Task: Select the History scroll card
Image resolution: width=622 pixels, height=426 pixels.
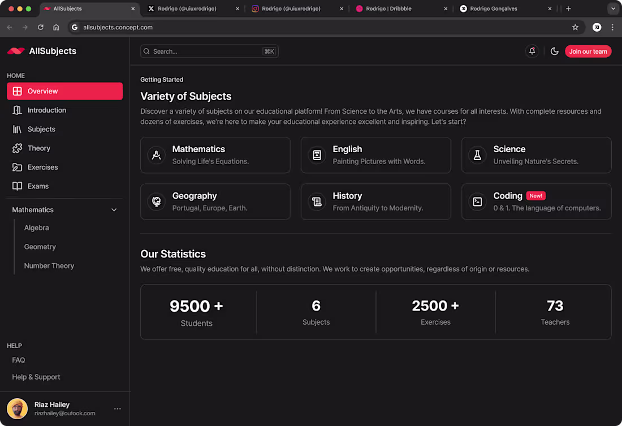Action: pyautogui.click(x=375, y=201)
